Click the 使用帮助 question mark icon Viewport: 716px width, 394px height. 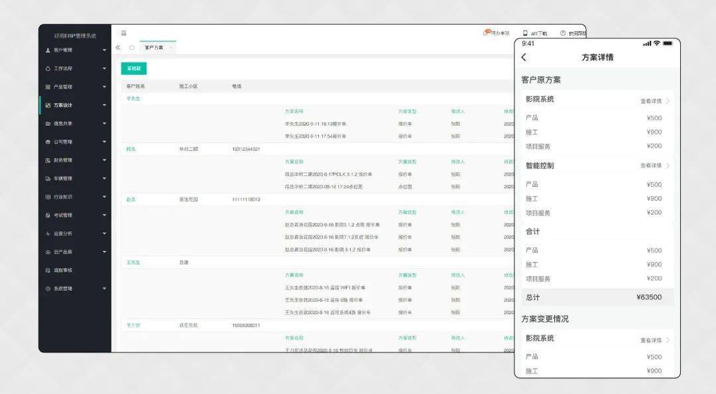click(564, 32)
